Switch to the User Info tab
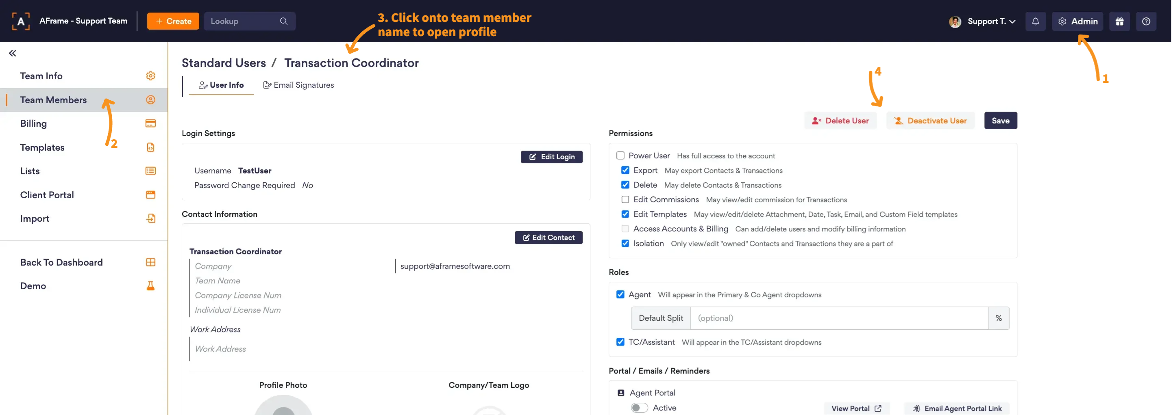Screen dimensions: 1173x415 (x=221, y=85)
